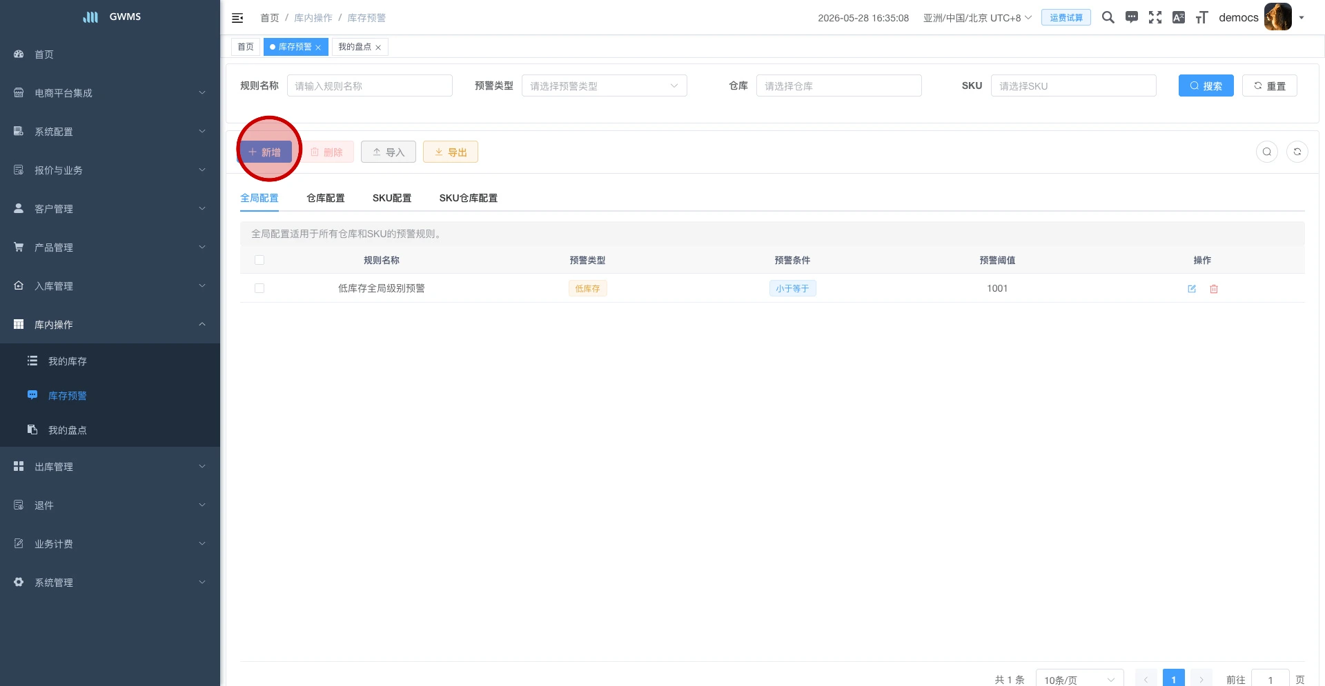Click the edit icon for 低库存全局级别预警
The image size is (1325, 686).
pos(1192,289)
